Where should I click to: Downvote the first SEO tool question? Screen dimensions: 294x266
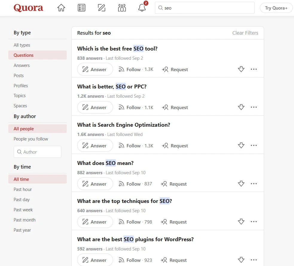coord(241,69)
